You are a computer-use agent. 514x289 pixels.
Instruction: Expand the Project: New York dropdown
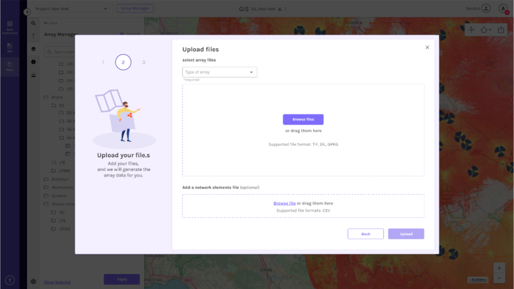tap(71, 9)
